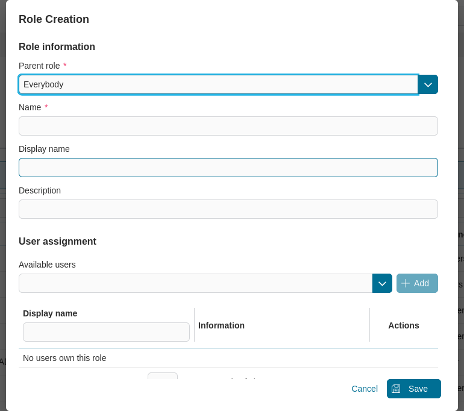Click the Available users label

47,265
